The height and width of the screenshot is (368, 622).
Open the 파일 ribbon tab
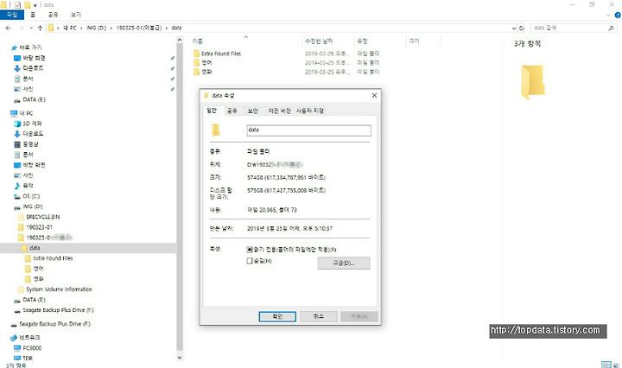click(x=12, y=15)
